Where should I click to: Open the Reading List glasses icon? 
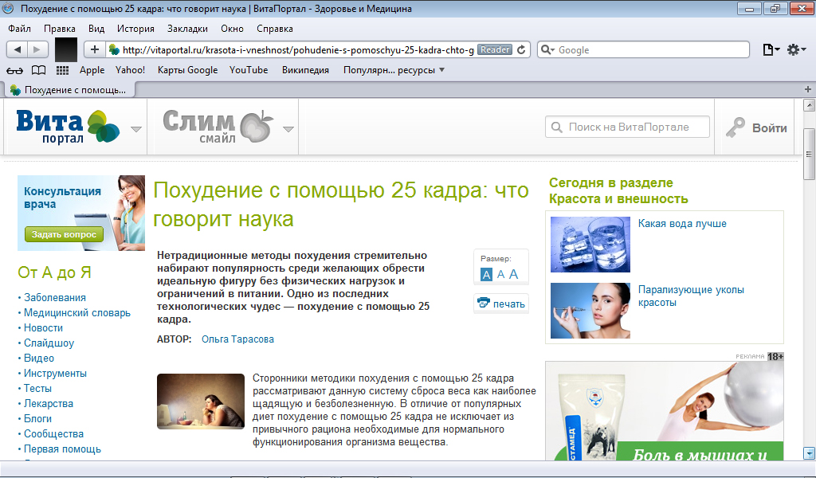coord(14,70)
